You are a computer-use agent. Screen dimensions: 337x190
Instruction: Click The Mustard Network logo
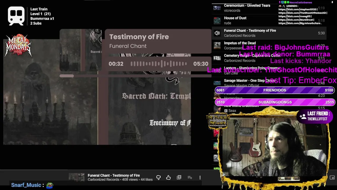pyautogui.click(x=217, y=121)
